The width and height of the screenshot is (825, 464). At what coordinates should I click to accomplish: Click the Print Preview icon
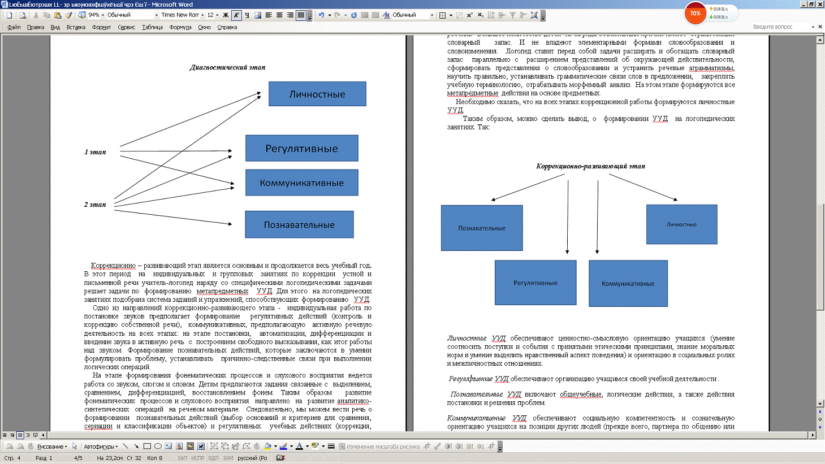pos(23,15)
